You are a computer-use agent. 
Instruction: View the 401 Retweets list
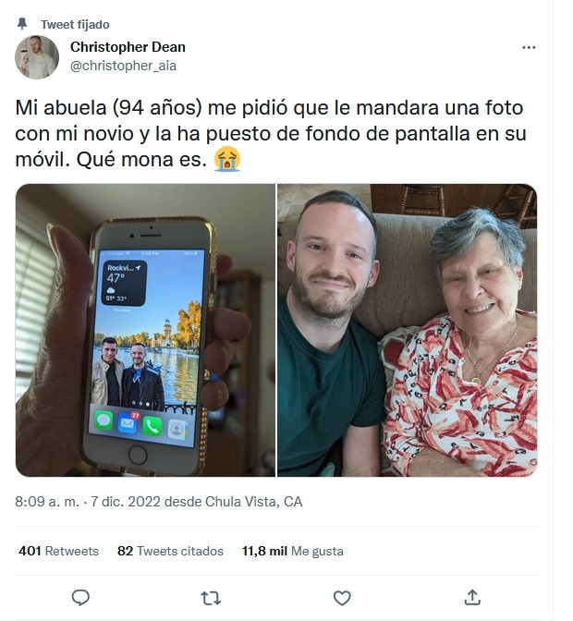tap(58, 551)
